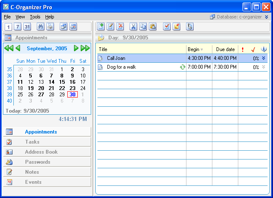Open the month picker 'September, 2005'
273x198 pixels.
pyautogui.click(x=47, y=49)
